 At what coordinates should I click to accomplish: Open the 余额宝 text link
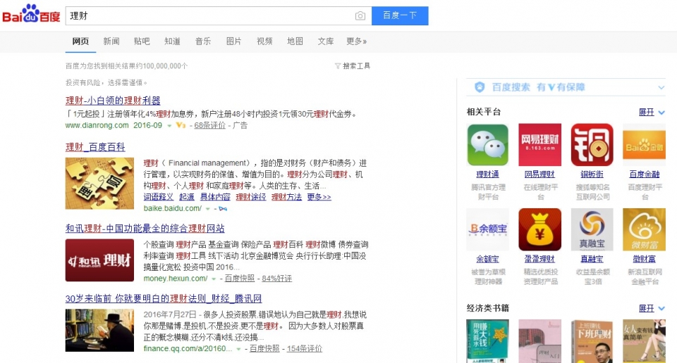click(488, 259)
